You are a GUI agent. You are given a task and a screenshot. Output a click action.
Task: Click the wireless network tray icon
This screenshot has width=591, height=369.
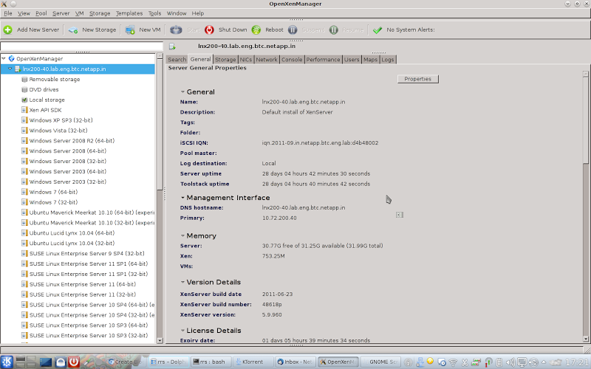453,362
